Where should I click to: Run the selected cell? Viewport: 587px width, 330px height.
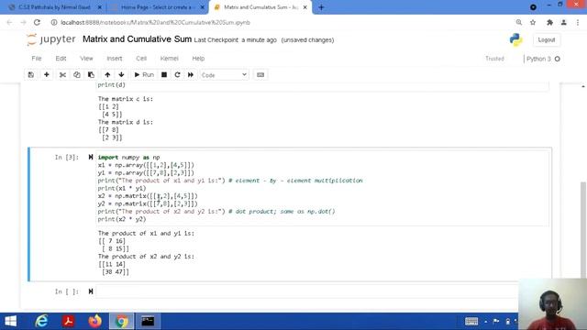(144, 75)
